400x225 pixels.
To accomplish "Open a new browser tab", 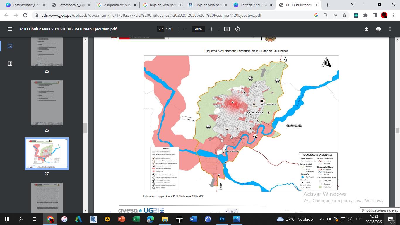I will coord(328,5).
